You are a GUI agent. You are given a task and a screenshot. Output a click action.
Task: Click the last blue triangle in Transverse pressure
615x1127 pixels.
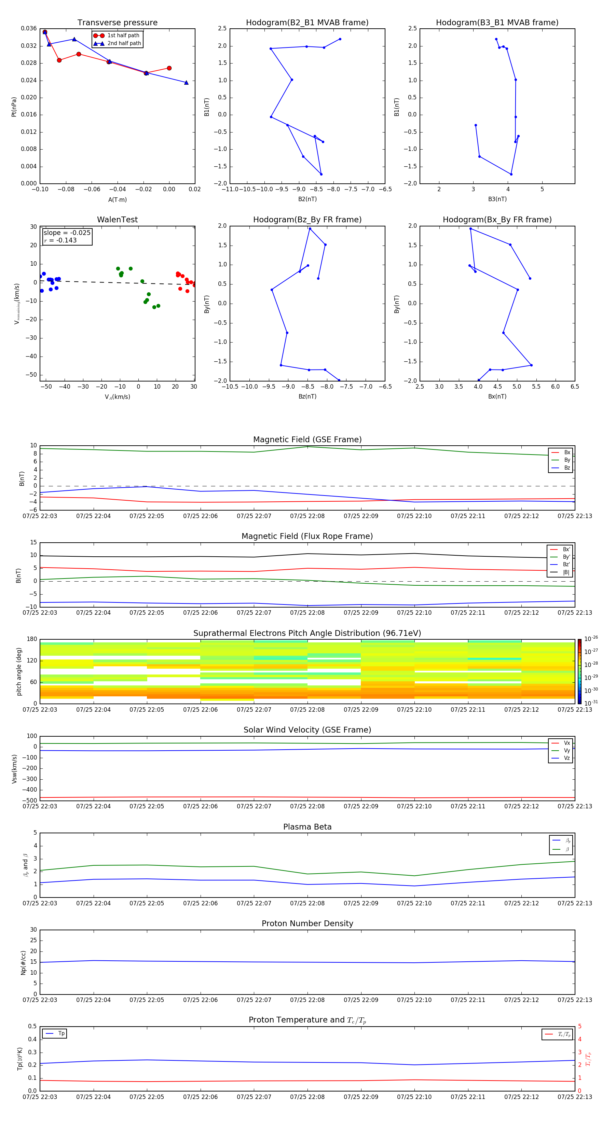point(186,82)
